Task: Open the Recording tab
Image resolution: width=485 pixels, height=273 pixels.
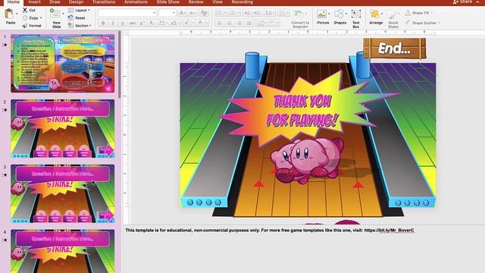Action: [242, 2]
